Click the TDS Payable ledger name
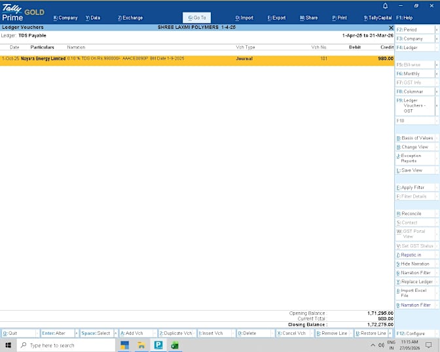The image size is (440, 352). 32,35
